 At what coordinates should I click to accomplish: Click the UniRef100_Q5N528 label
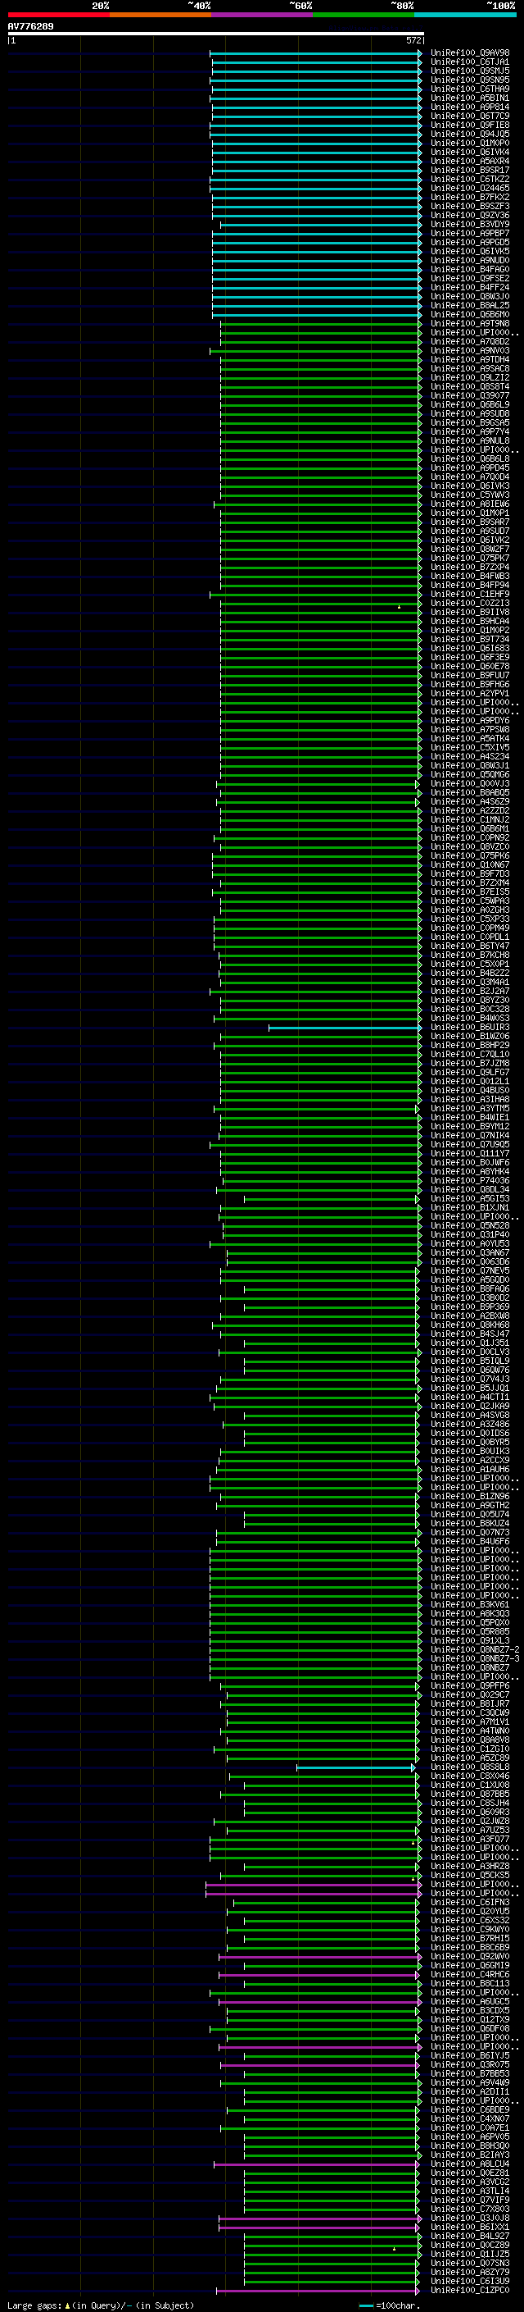coord(470,1226)
